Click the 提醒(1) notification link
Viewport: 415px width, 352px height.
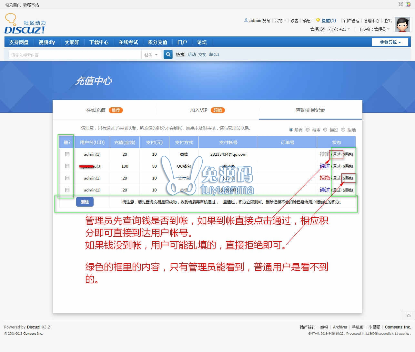coord(329,21)
